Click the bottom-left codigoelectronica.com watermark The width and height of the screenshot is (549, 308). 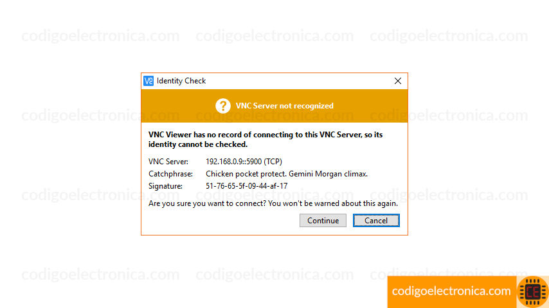tap(100, 275)
